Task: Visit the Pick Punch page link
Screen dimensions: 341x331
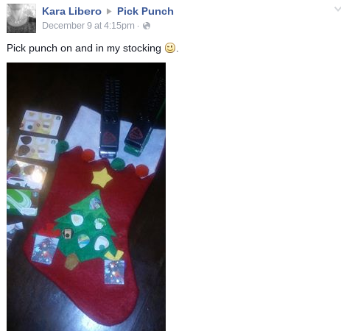Action: coord(145,11)
